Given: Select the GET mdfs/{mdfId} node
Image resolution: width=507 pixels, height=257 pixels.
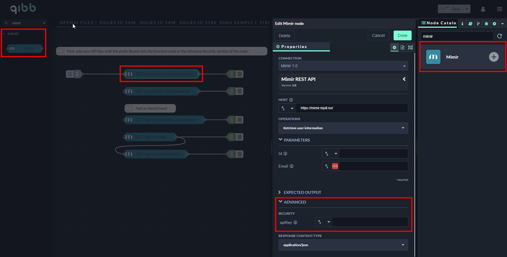Looking at the screenshot, I should 156,154.
